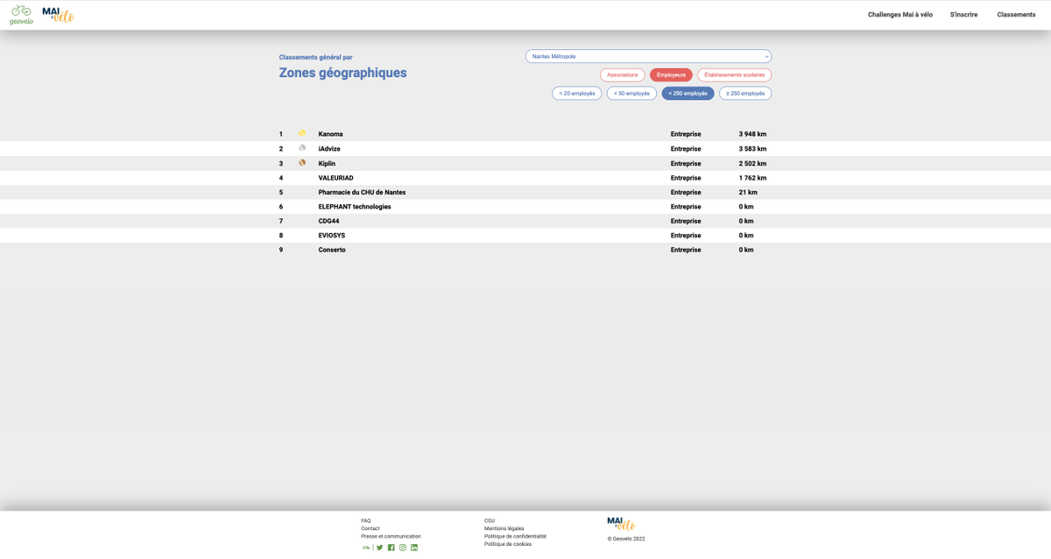The height and width of the screenshot is (559, 1051).
Task: Open the CGU footer link
Action: tap(490, 520)
